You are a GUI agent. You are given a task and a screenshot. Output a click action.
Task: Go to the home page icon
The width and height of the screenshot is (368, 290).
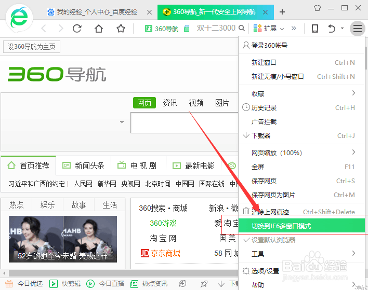(x=99, y=29)
